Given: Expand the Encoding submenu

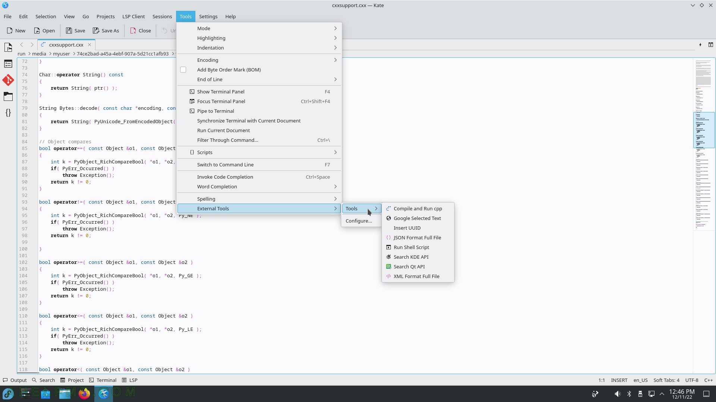Looking at the screenshot, I should 259,60.
